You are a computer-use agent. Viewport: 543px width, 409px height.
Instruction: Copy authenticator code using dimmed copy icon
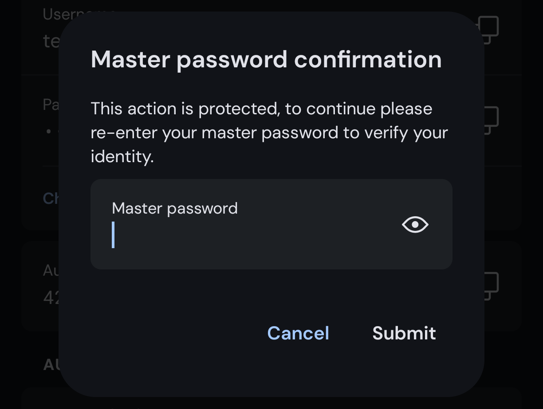point(490,286)
